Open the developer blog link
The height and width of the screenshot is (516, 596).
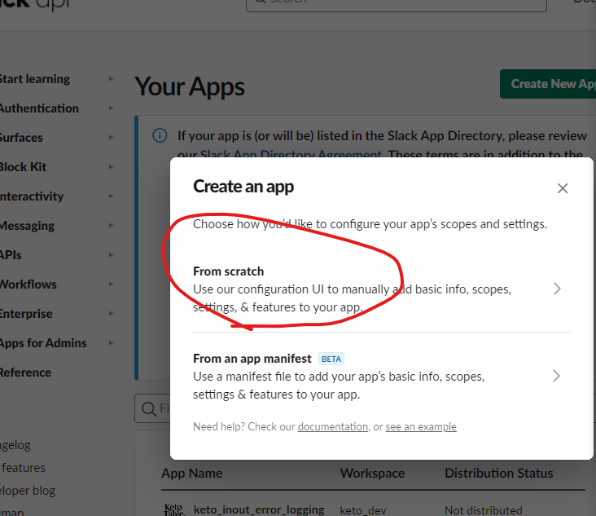coord(28,491)
